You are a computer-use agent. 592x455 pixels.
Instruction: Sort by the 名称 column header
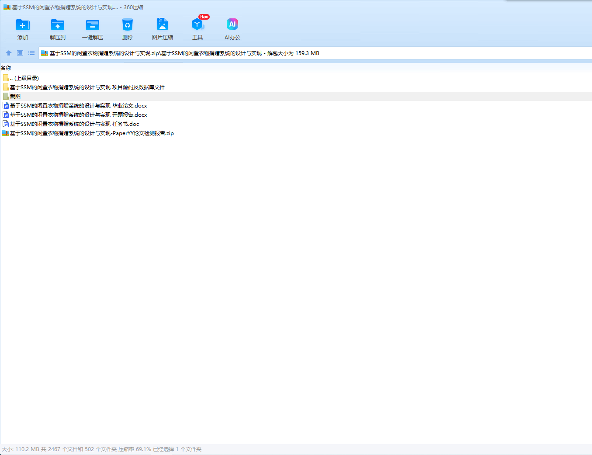[x=6, y=68]
